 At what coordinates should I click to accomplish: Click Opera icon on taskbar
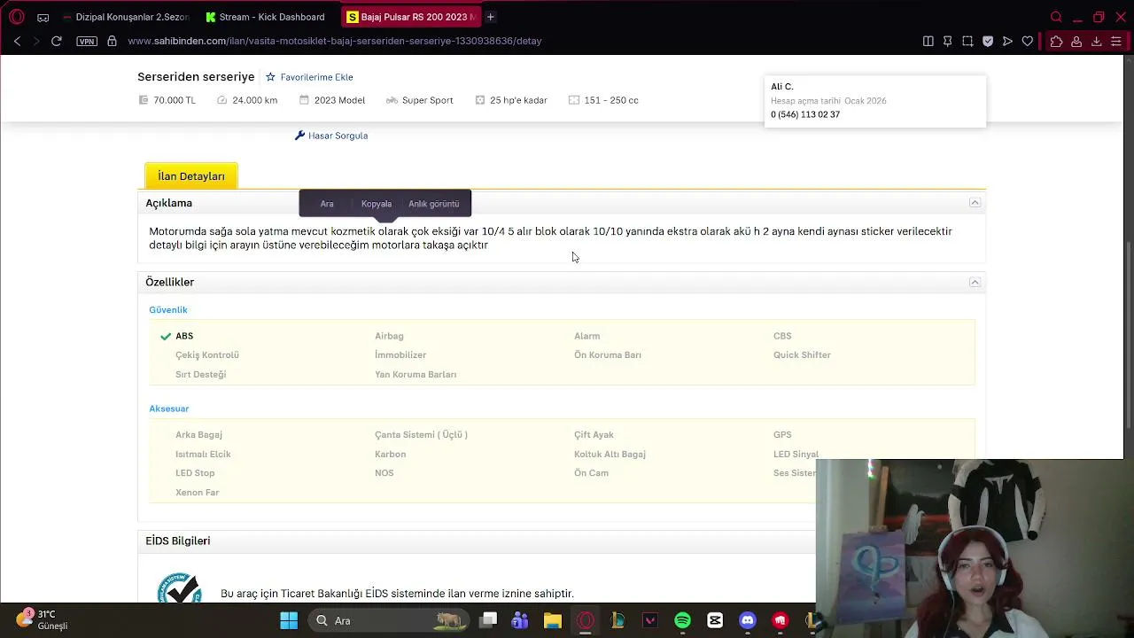pos(586,620)
